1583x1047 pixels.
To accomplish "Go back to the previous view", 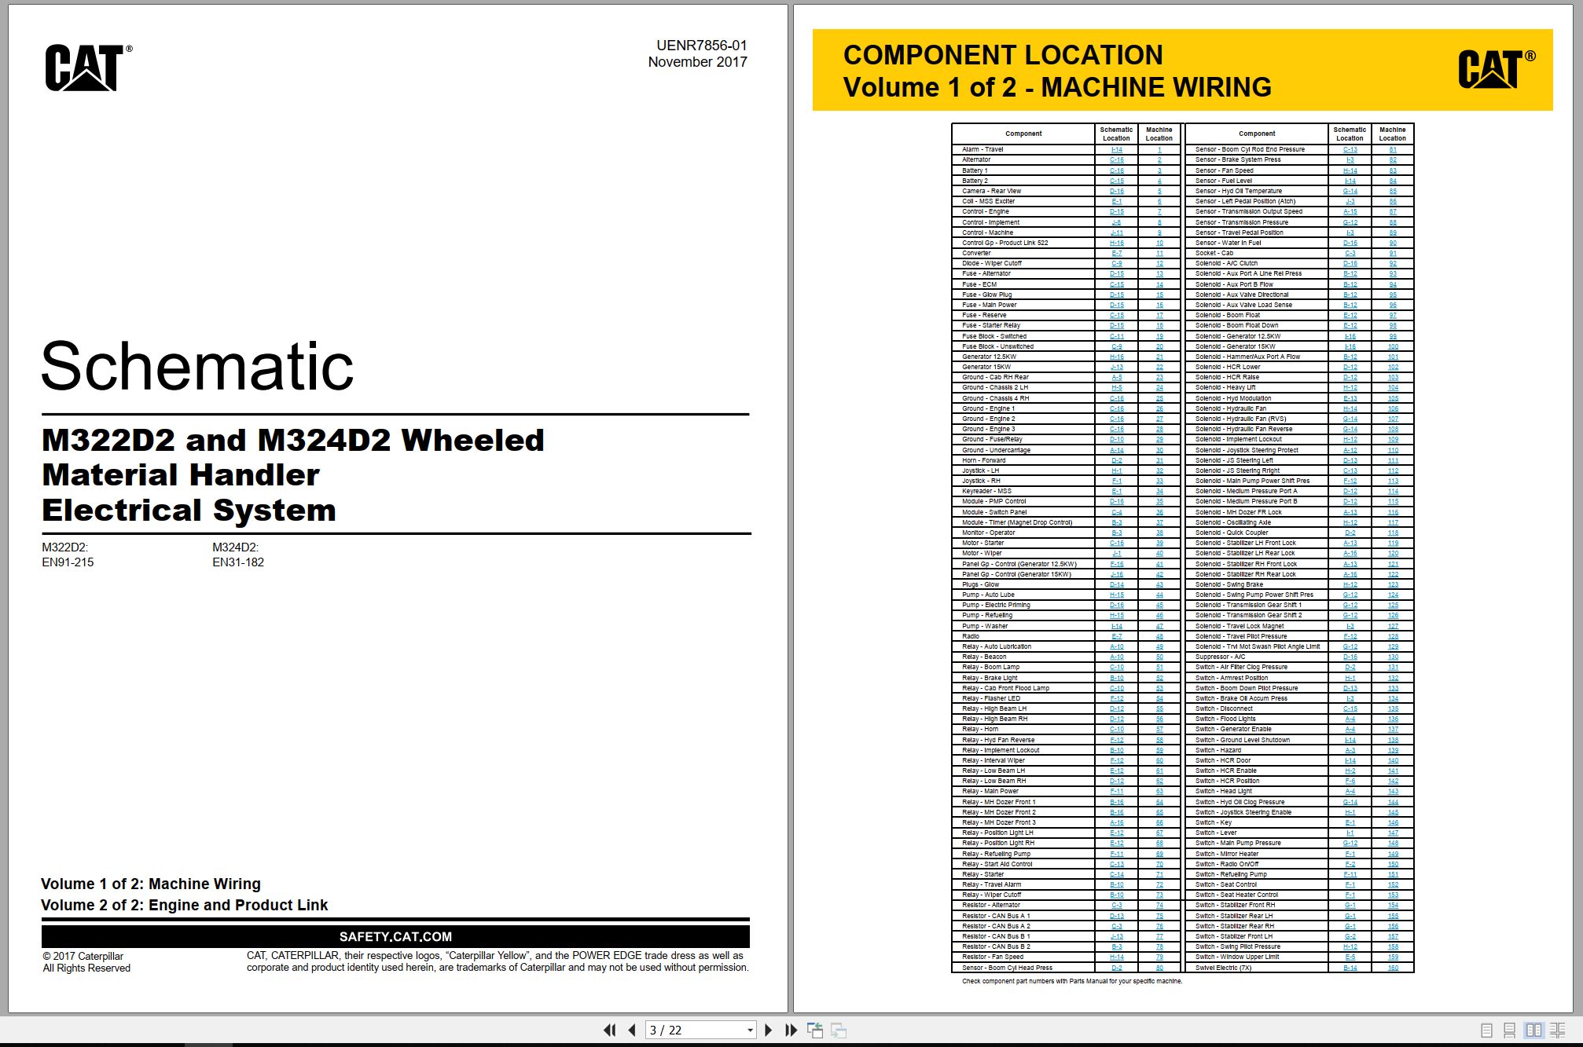I will (x=815, y=1030).
